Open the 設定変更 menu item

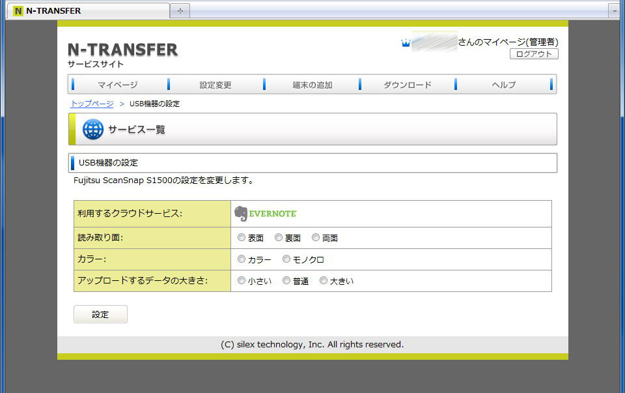coord(215,84)
